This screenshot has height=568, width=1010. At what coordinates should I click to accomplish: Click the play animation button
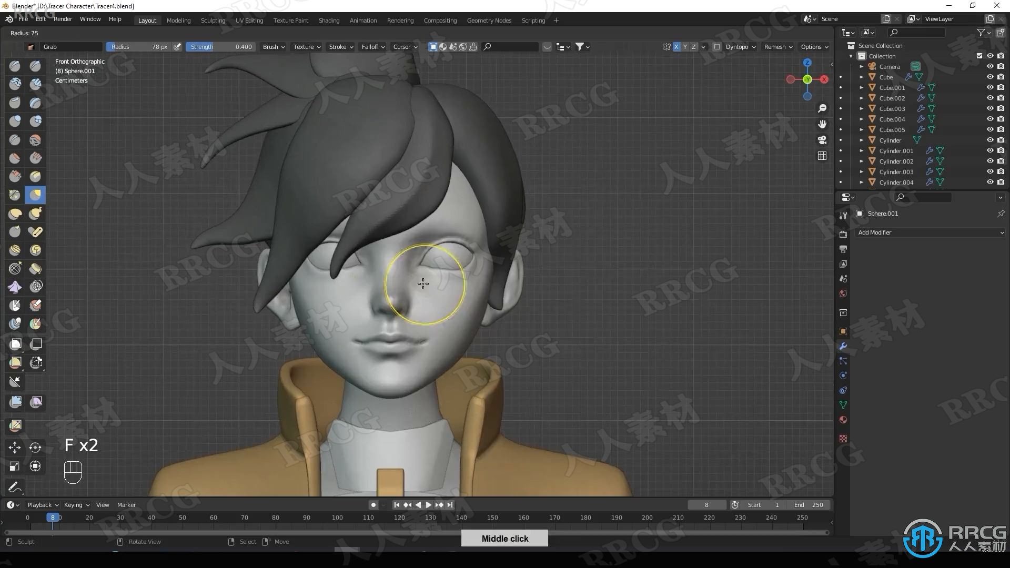click(x=429, y=505)
